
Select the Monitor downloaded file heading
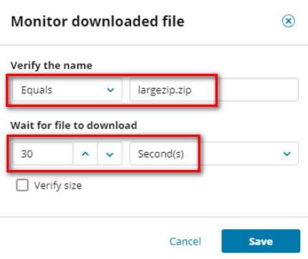pyautogui.click(x=97, y=22)
